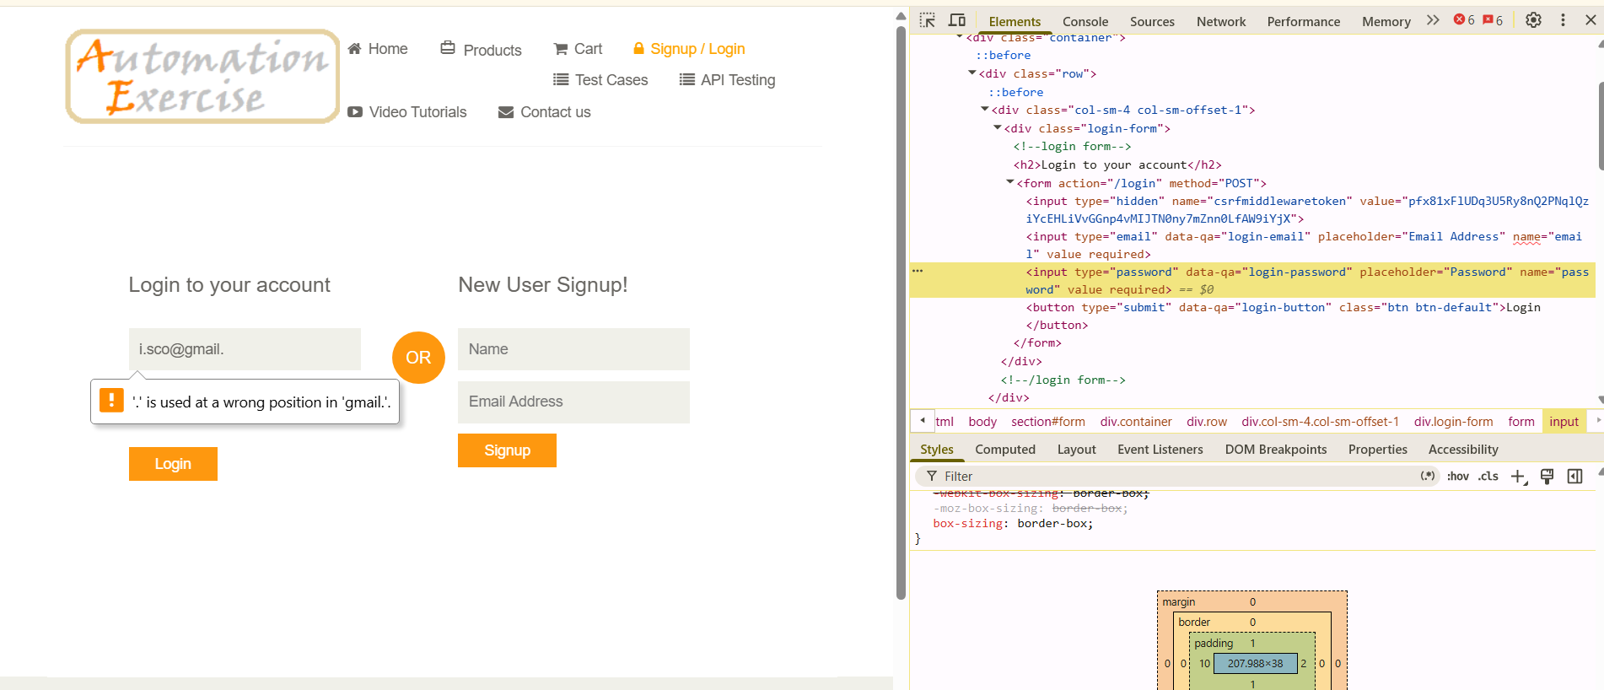Switch to the Performance tab
Viewport: 1604px width, 690px height.
click(1304, 22)
